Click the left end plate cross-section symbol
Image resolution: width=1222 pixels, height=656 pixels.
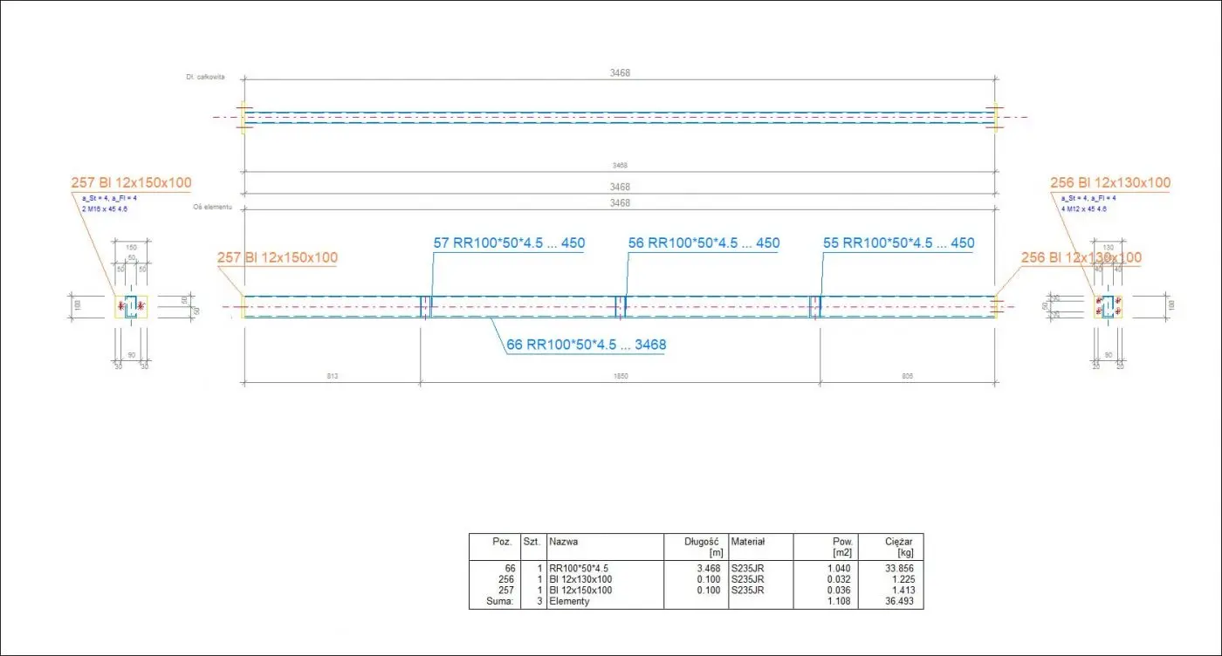coord(132,307)
